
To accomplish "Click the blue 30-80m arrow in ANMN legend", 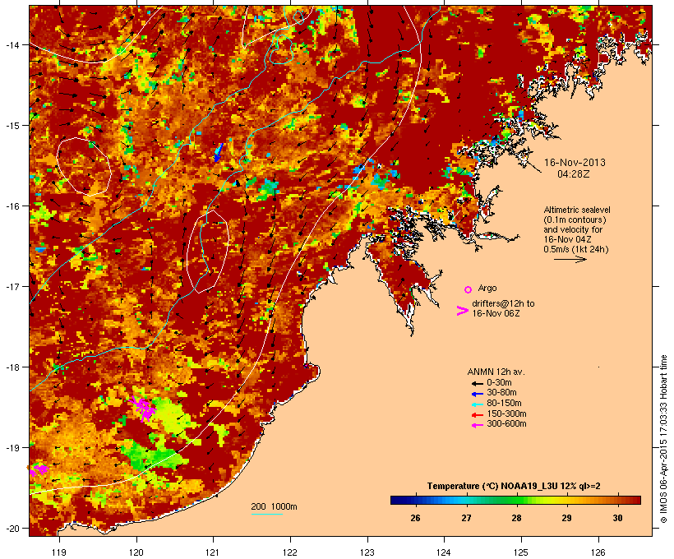I will (x=477, y=394).
